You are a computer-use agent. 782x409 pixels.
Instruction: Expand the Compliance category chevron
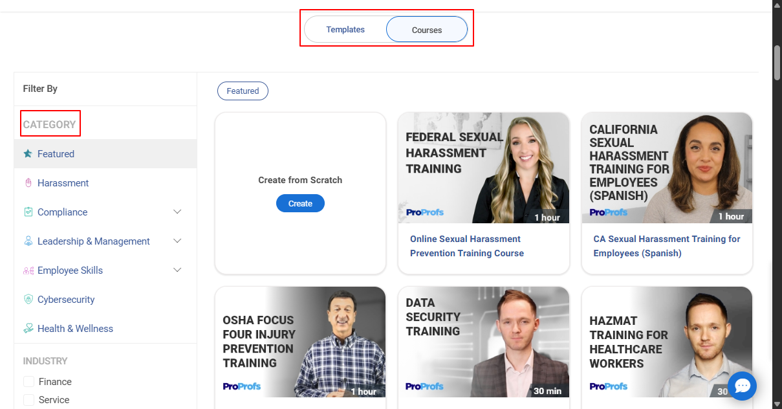point(177,212)
